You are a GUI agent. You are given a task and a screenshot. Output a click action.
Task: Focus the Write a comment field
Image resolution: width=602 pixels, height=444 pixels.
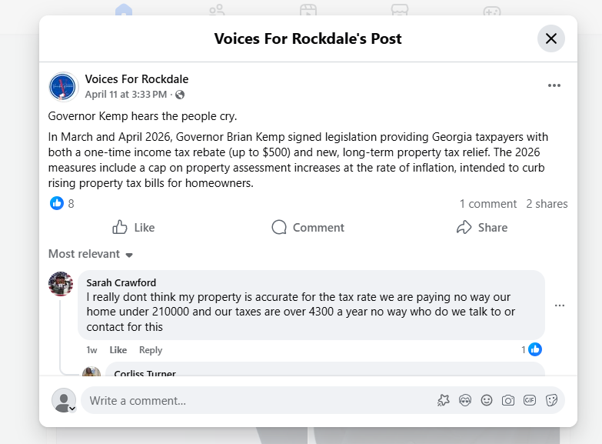[x=258, y=401]
